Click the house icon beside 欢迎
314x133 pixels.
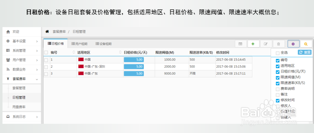point(8,32)
